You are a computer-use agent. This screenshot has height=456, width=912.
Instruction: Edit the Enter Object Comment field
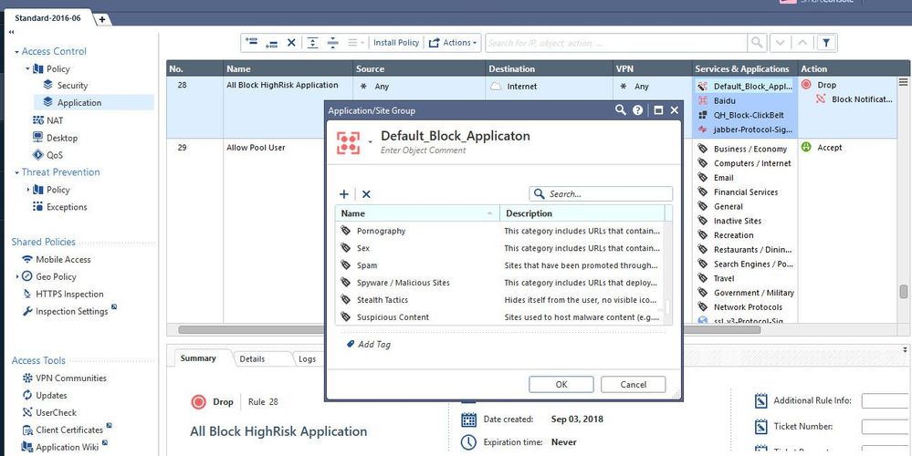424,150
